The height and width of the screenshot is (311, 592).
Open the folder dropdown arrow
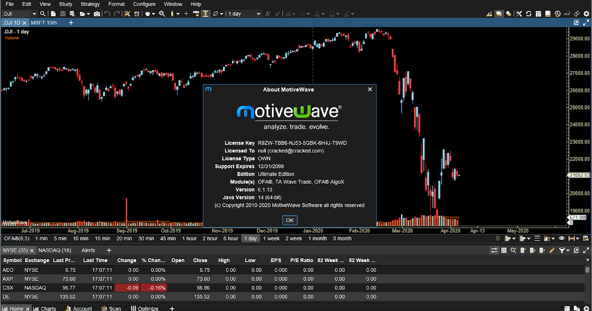[88, 14]
